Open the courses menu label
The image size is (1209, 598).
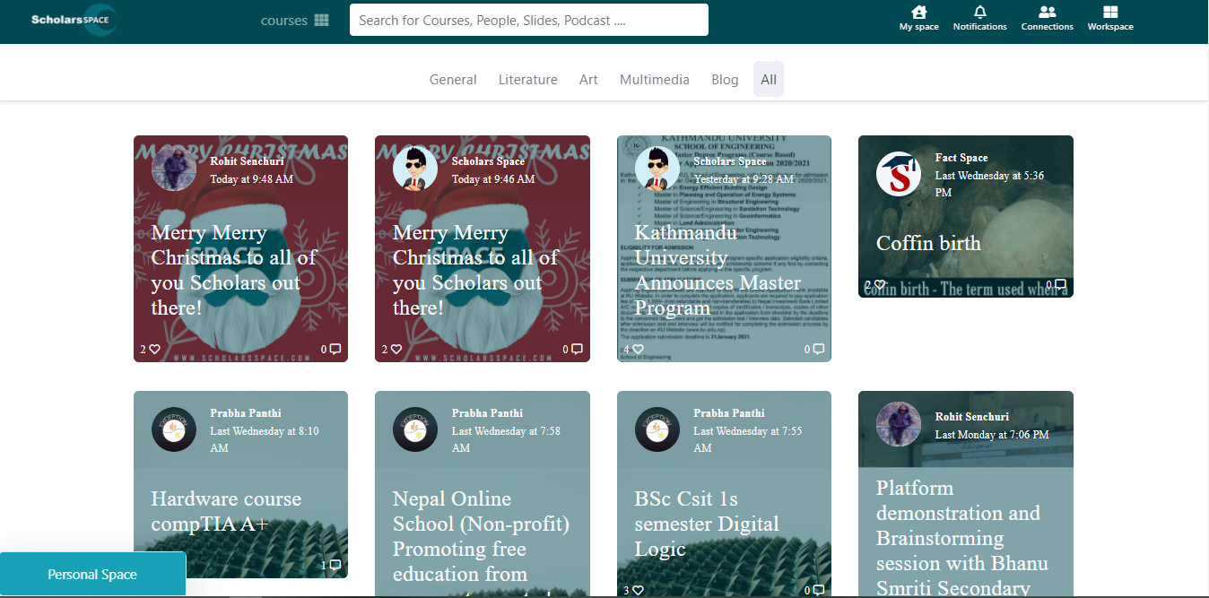[284, 21]
